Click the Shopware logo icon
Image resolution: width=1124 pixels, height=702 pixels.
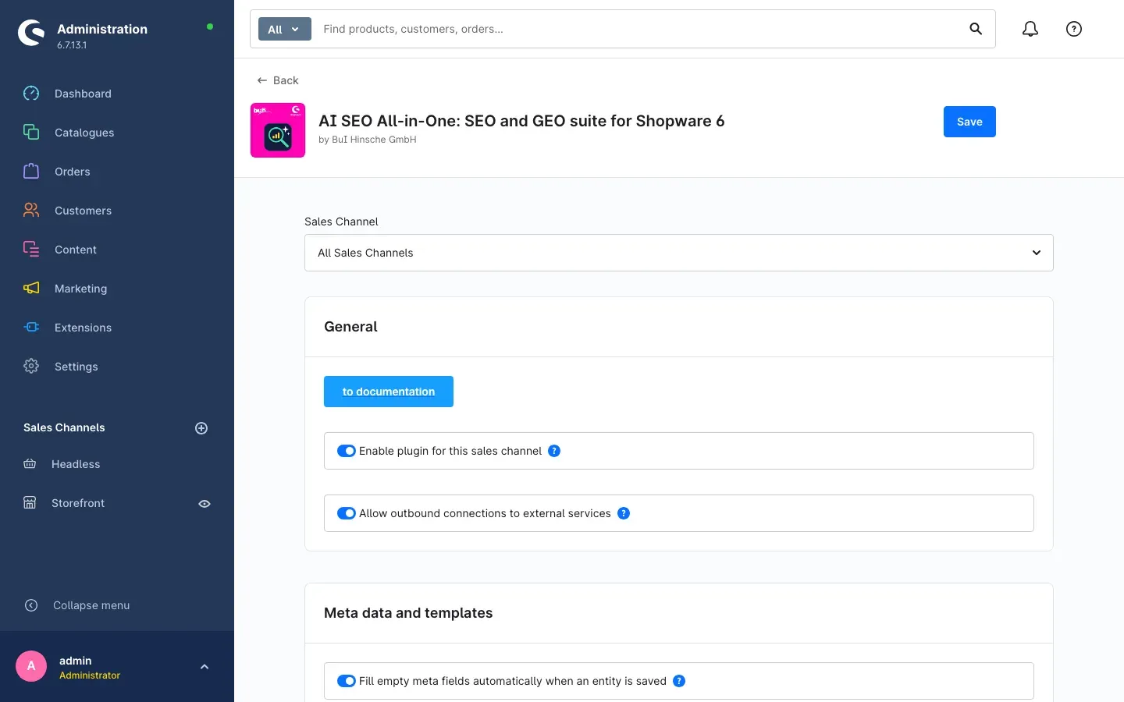pos(31,33)
